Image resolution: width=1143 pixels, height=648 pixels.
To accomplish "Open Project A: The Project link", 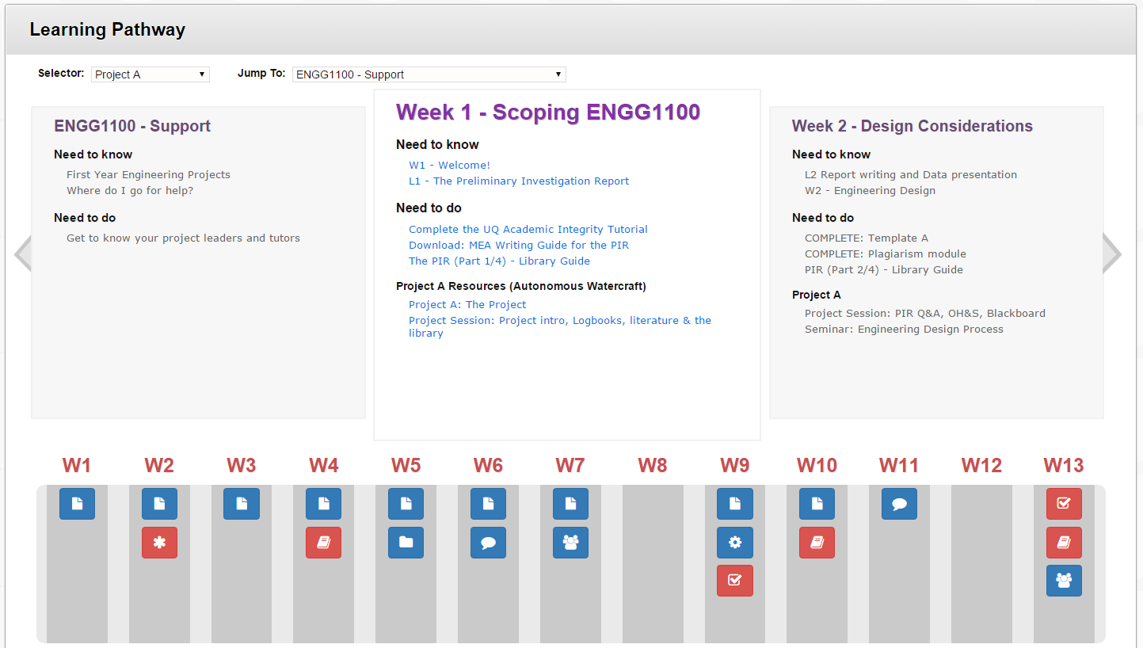I will pyautogui.click(x=467, y=305).
